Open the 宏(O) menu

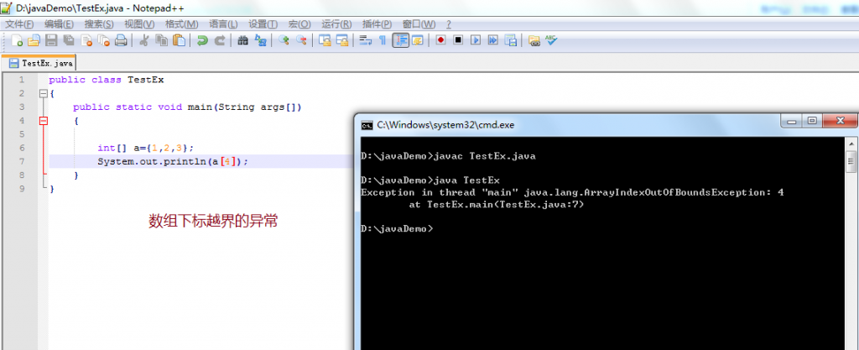[299, 24]
